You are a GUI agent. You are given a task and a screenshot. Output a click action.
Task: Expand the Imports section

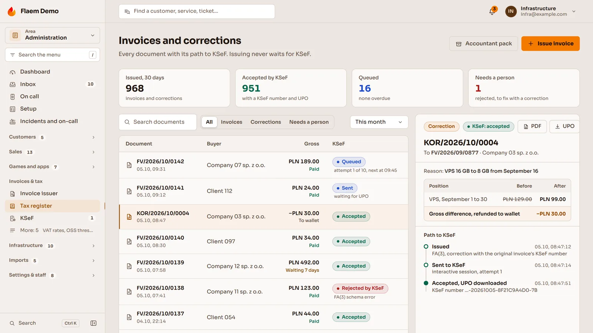pos(52,260)
